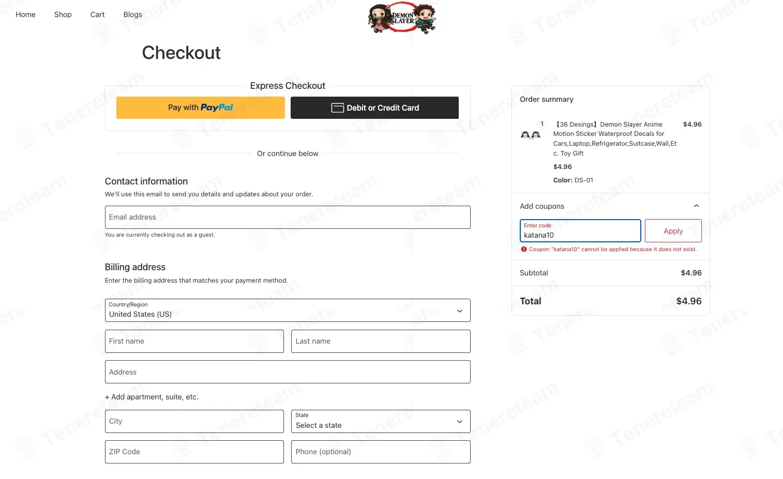Click the First name field
Screen dimensions: 783x479
click(194, 341)
